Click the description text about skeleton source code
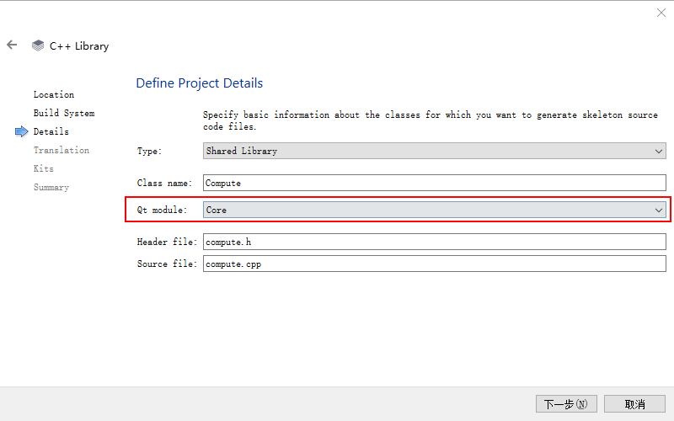 click(x=431, y=120)
